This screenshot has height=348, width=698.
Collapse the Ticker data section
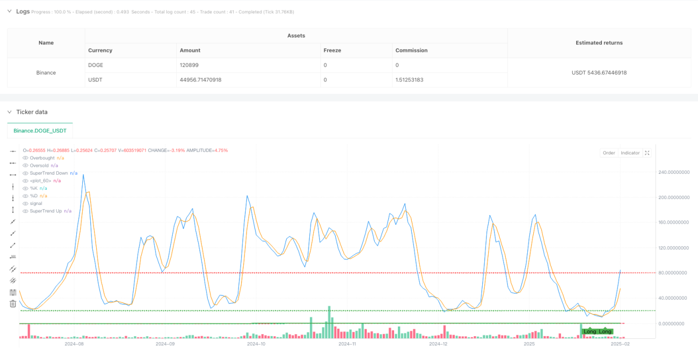tap(9, 112)
